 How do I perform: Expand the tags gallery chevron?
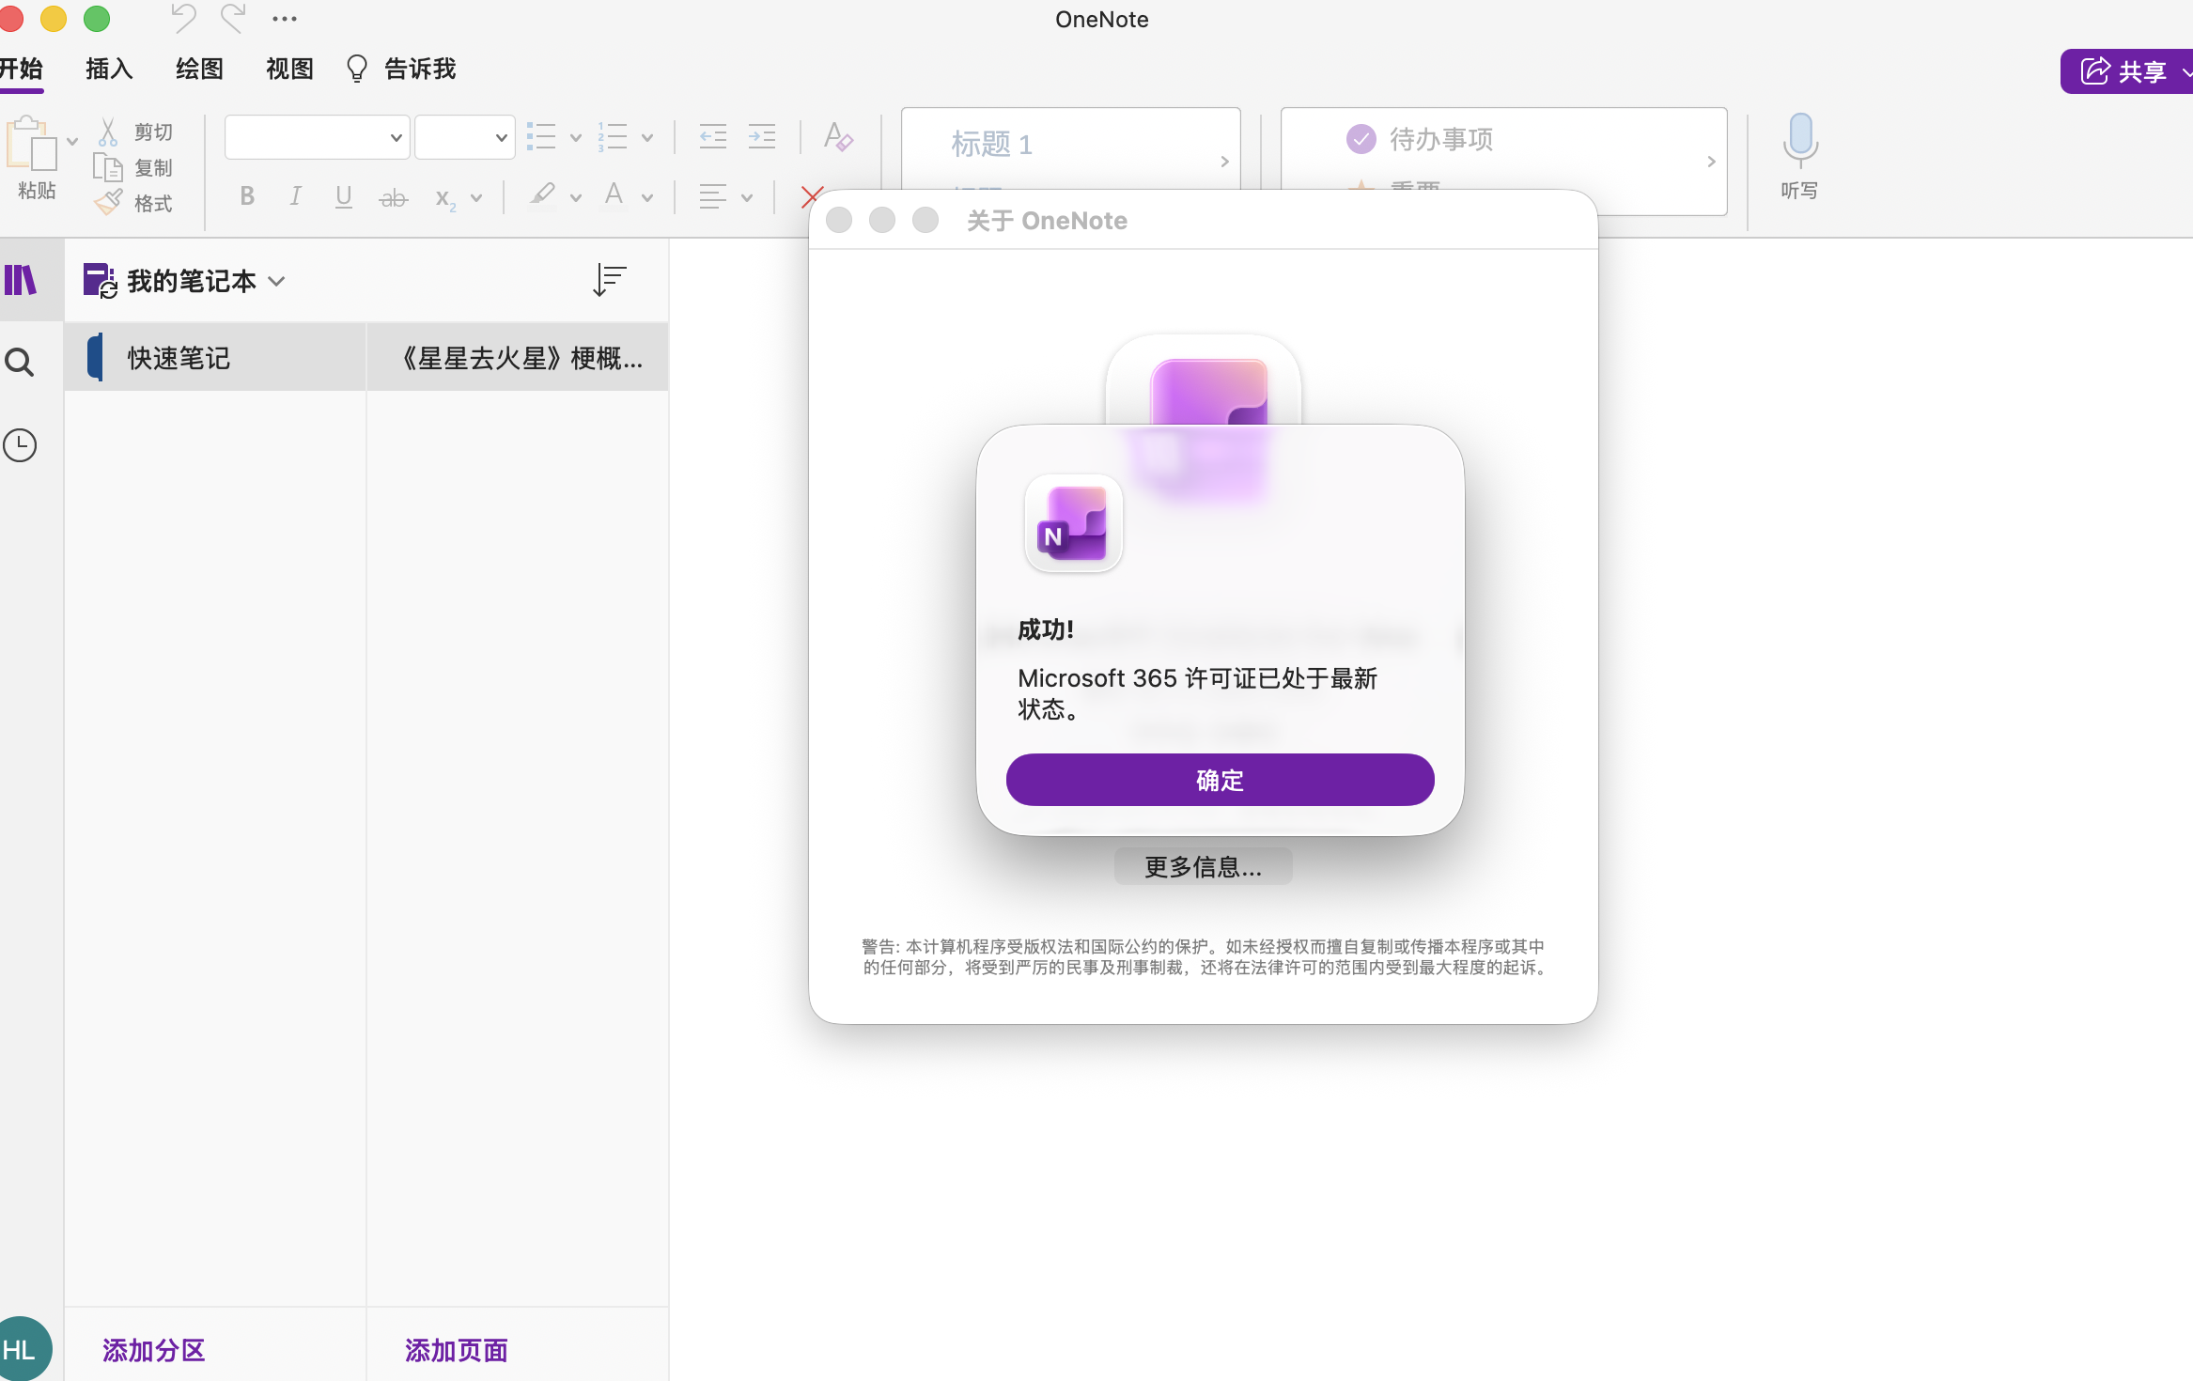(1711, 162)
